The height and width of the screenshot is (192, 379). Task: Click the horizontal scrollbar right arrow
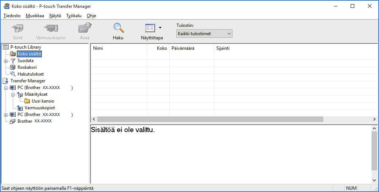pos(374,119)
